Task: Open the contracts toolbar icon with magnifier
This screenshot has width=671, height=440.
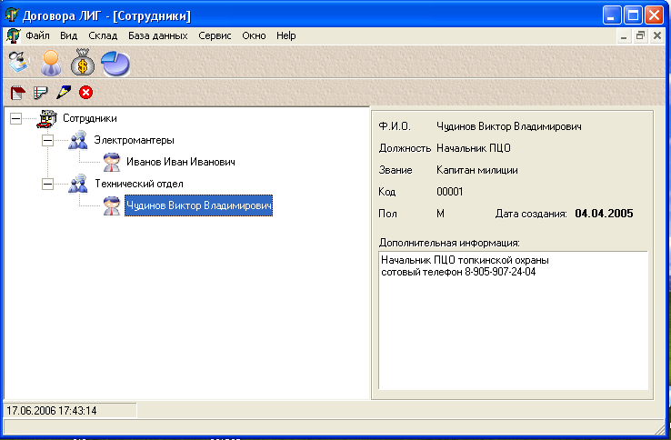Action: [18, 63]
